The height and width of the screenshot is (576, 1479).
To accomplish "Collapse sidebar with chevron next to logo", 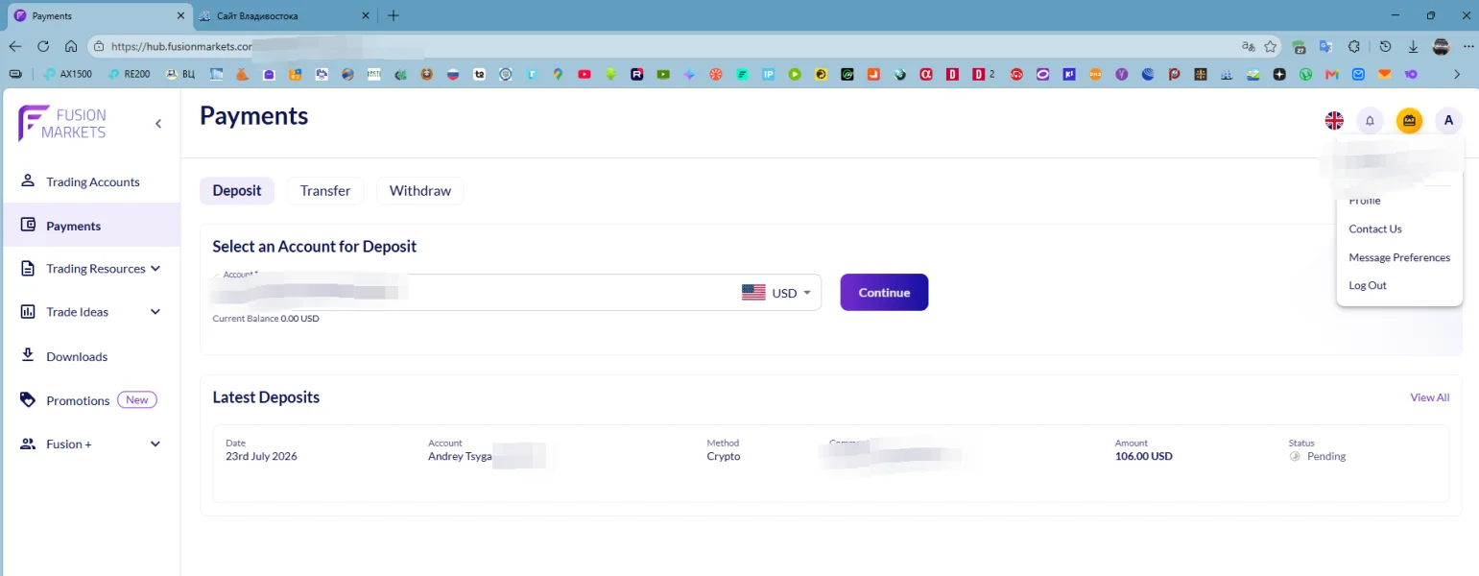I will coord(158,124).
